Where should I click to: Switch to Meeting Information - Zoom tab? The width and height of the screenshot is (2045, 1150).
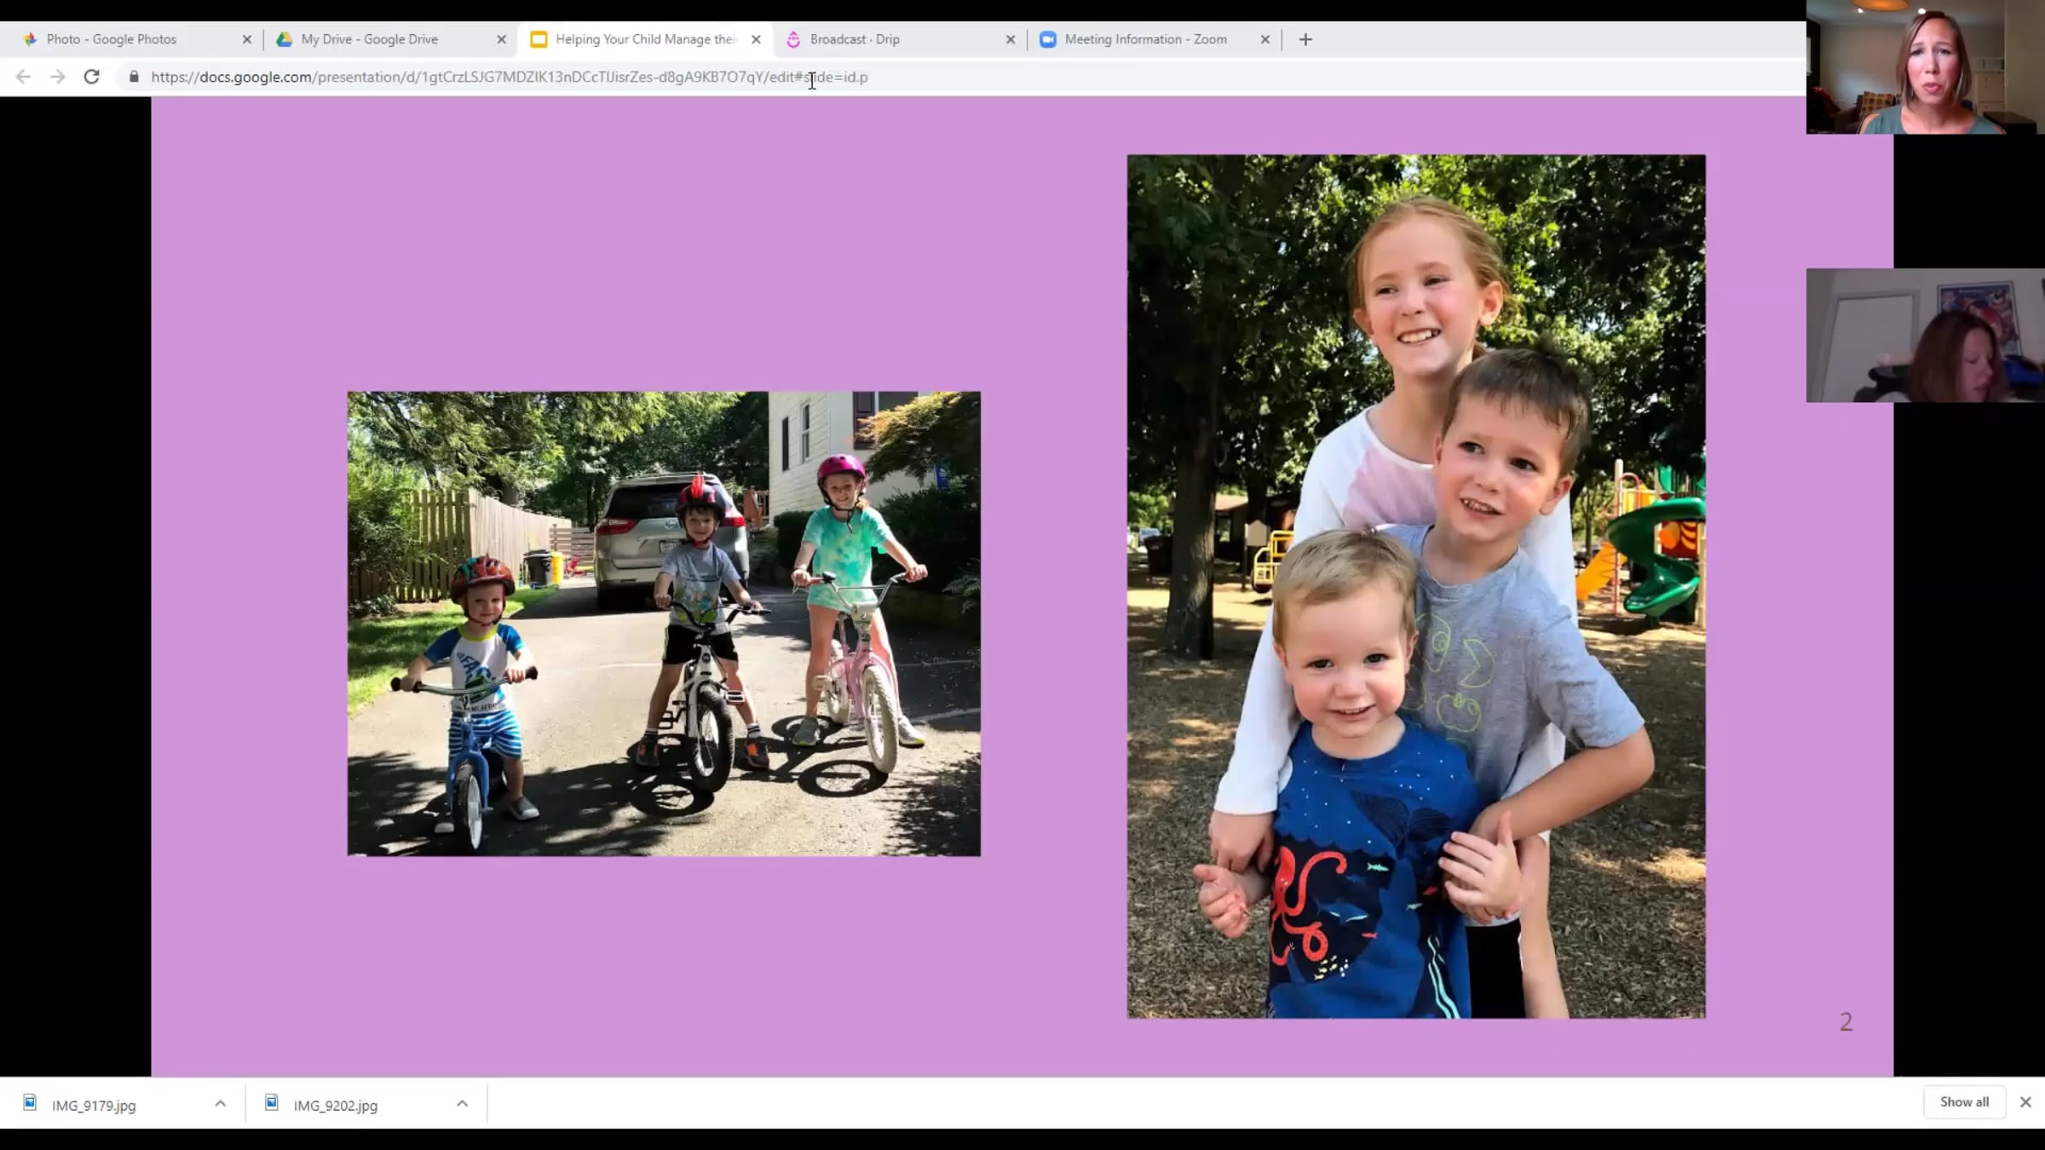(1145, 39)
